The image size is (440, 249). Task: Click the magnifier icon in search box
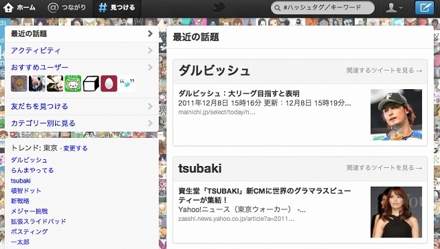[278, 8]
